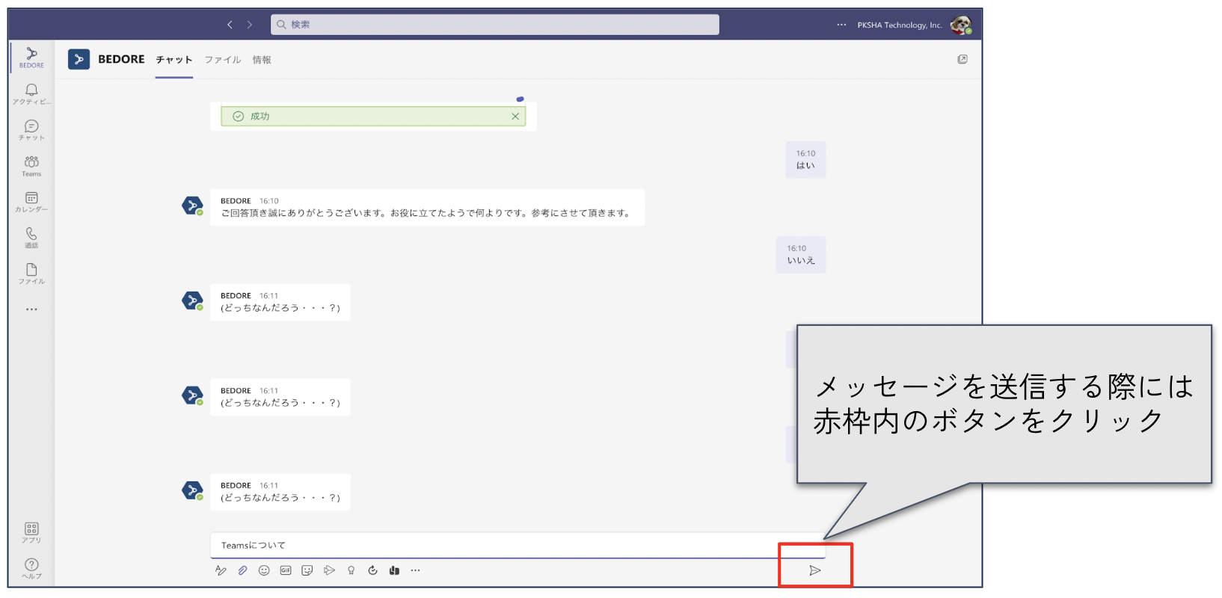Dismiss the 成功 notification banner

coord(515,116)
